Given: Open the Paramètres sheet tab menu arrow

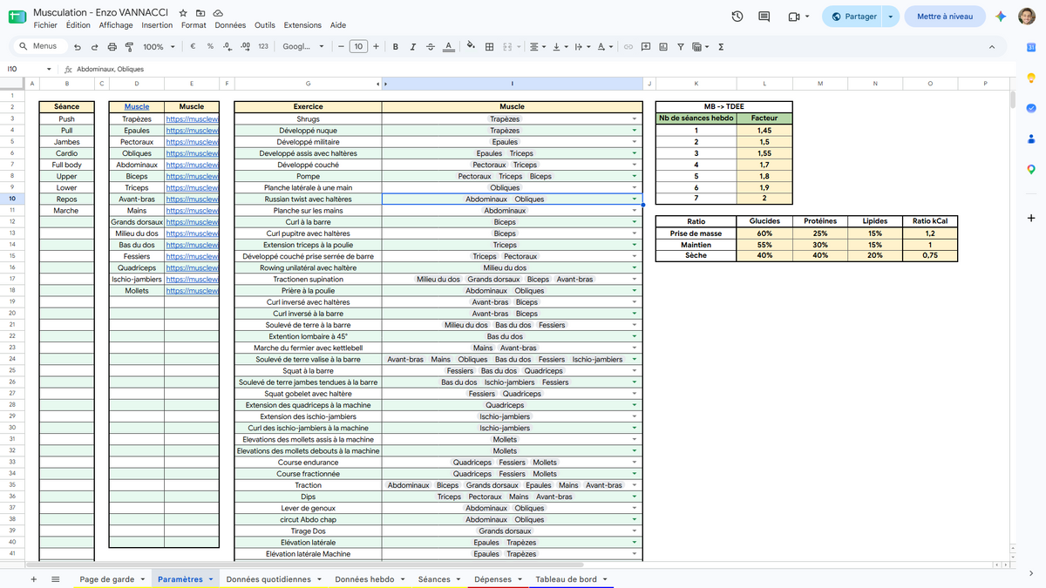Looking at the screenshot, I should 211,579.
